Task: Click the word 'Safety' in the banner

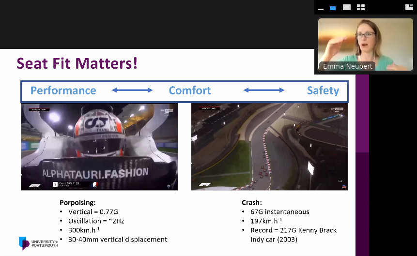Action: (323, 90)
